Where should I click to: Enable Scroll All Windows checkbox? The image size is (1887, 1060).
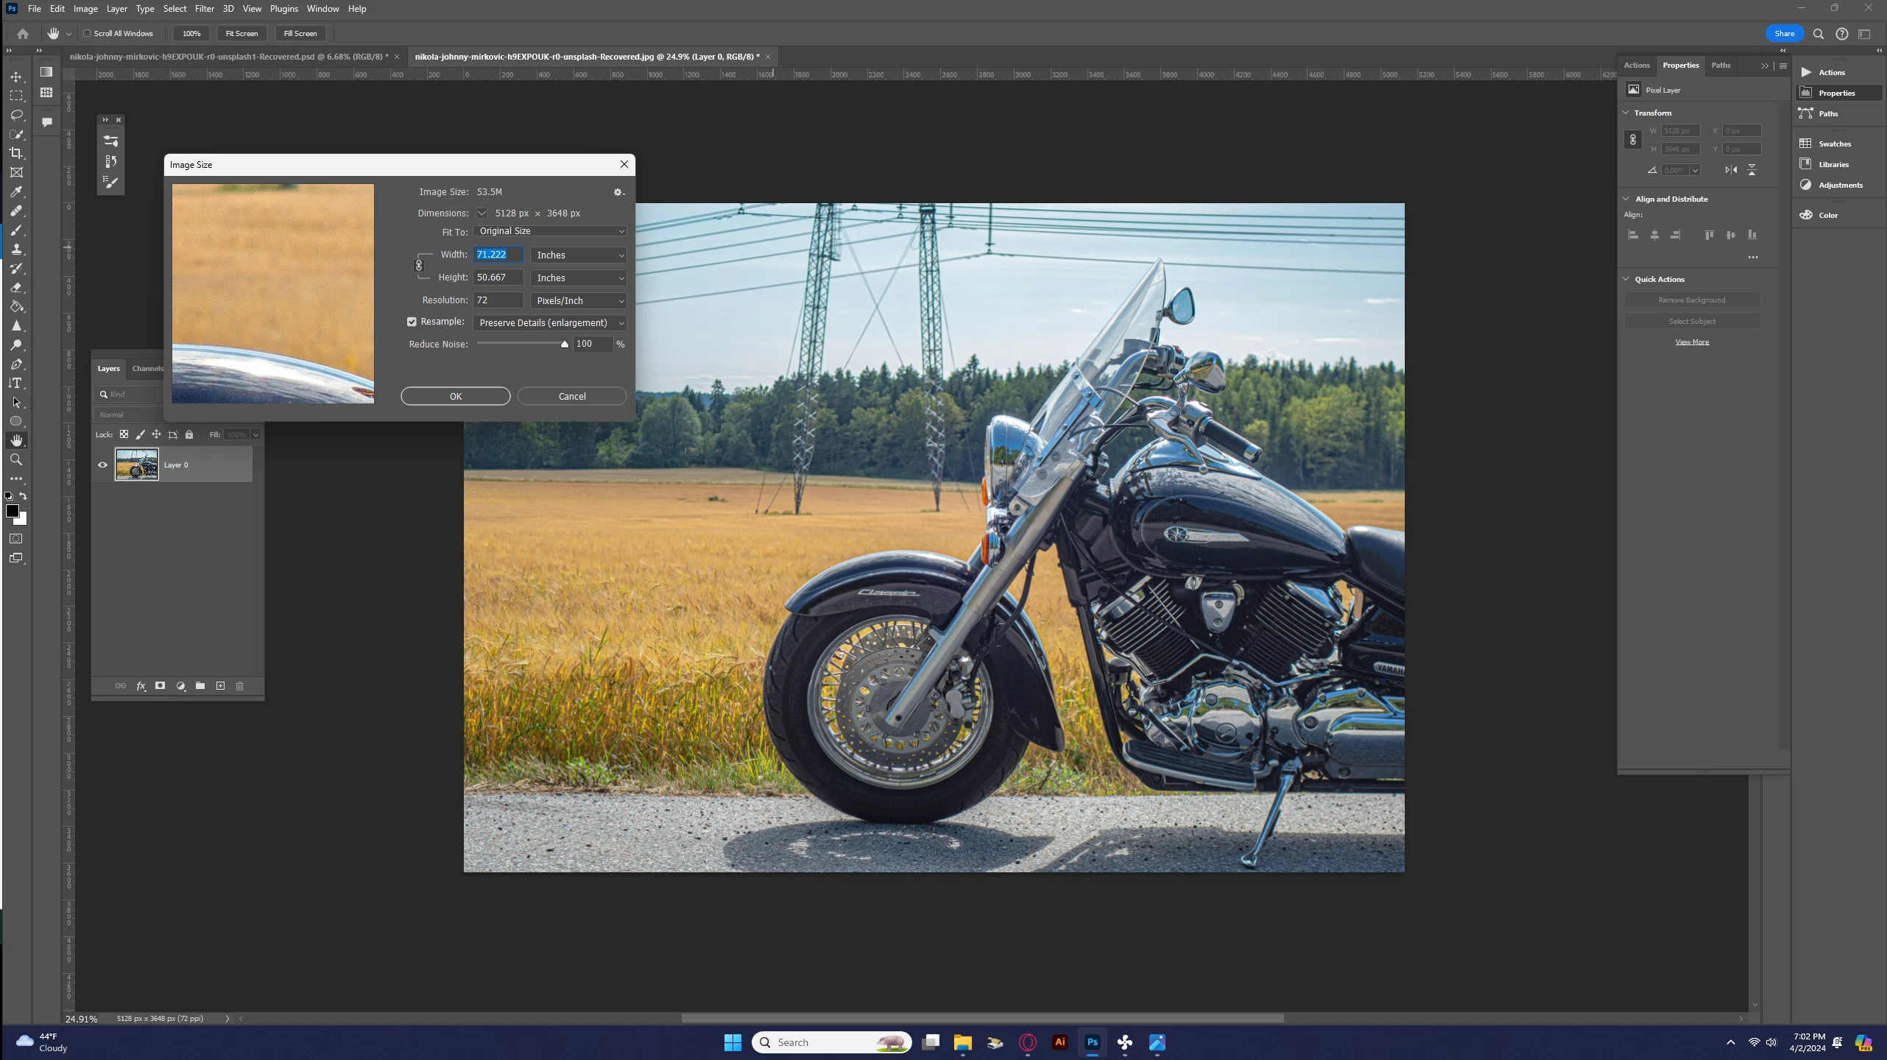87,33
